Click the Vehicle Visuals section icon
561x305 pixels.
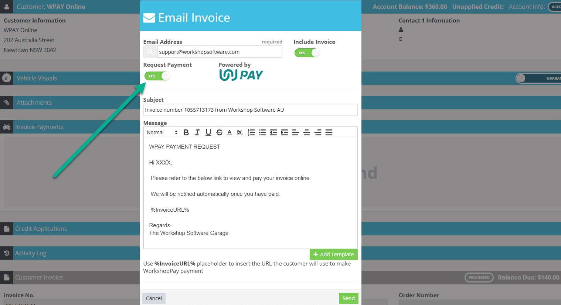(x=7, y=78)
